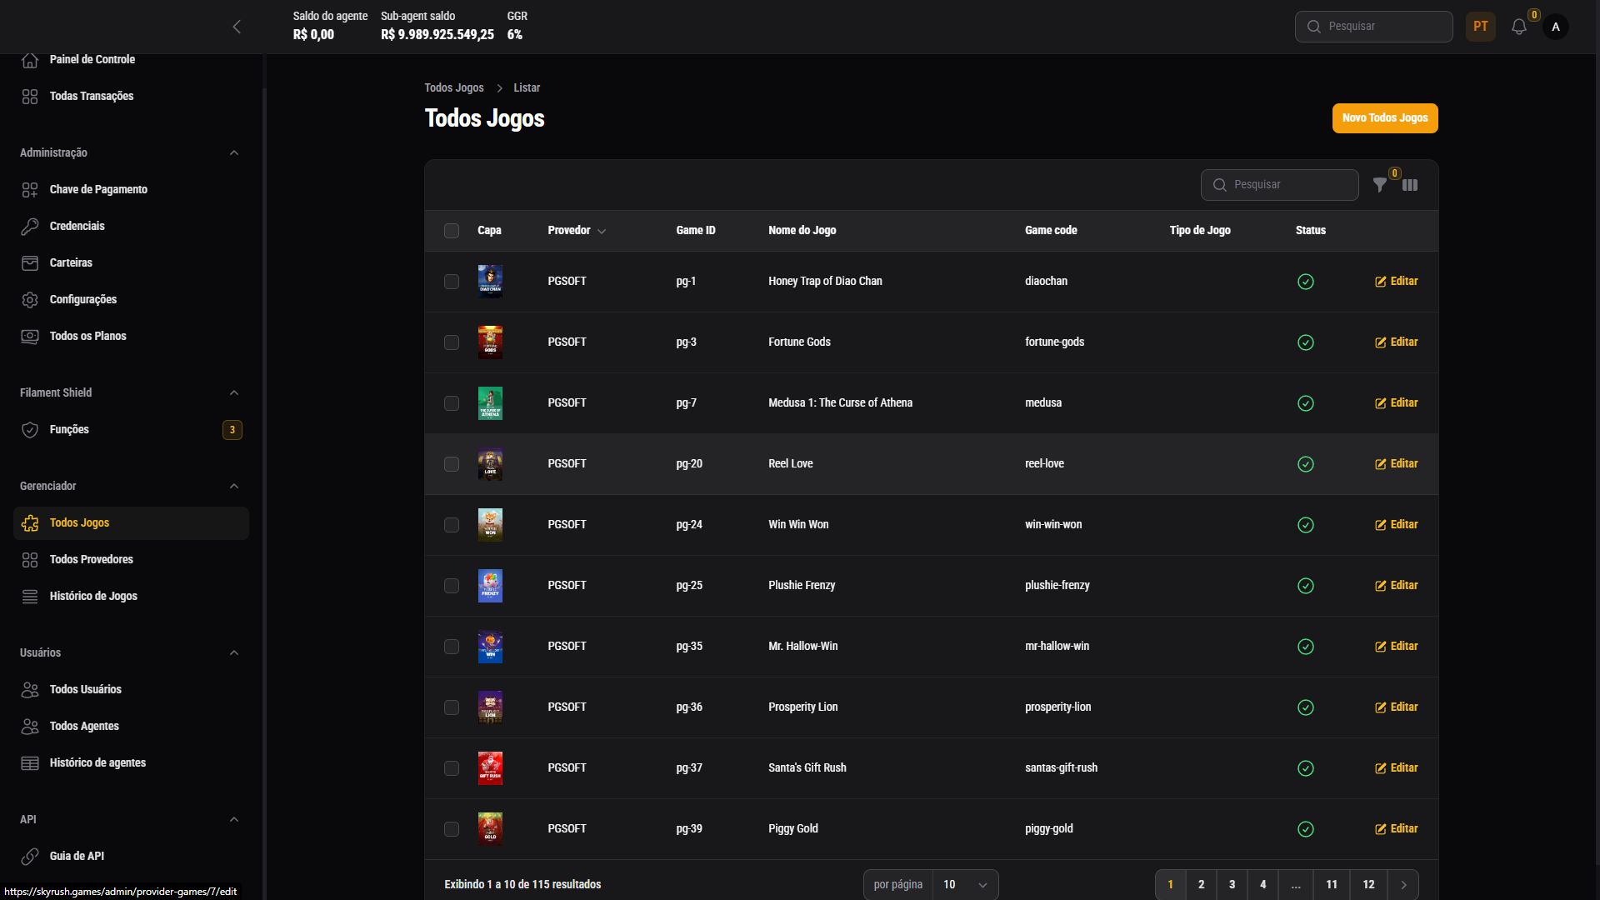Tick the checkbox for Fortune Gods row
Viewport: 1600px width, 900px height.
coord(452,342)
